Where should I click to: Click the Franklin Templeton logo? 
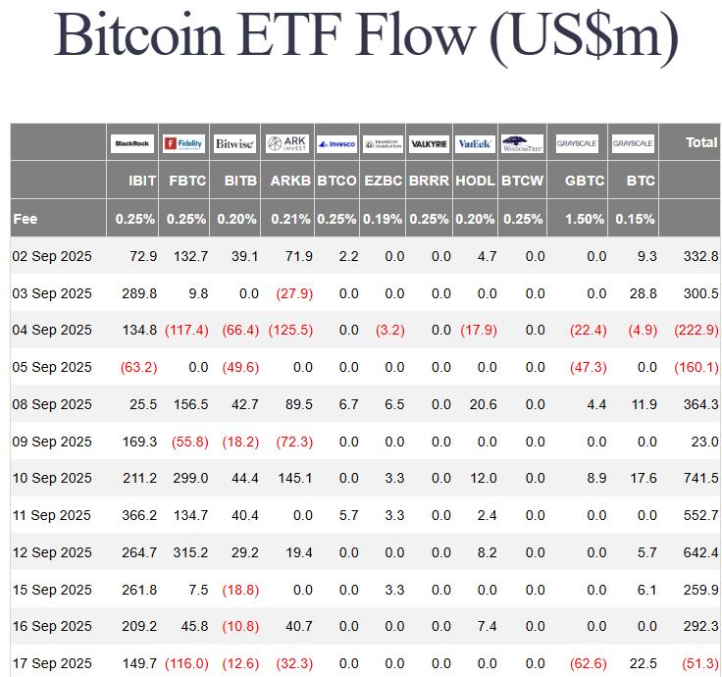(x=383, y=143)
